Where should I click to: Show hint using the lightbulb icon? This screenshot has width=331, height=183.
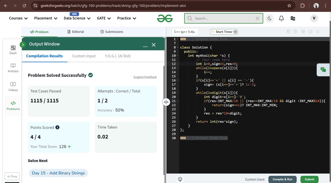(x=180, y=179)
